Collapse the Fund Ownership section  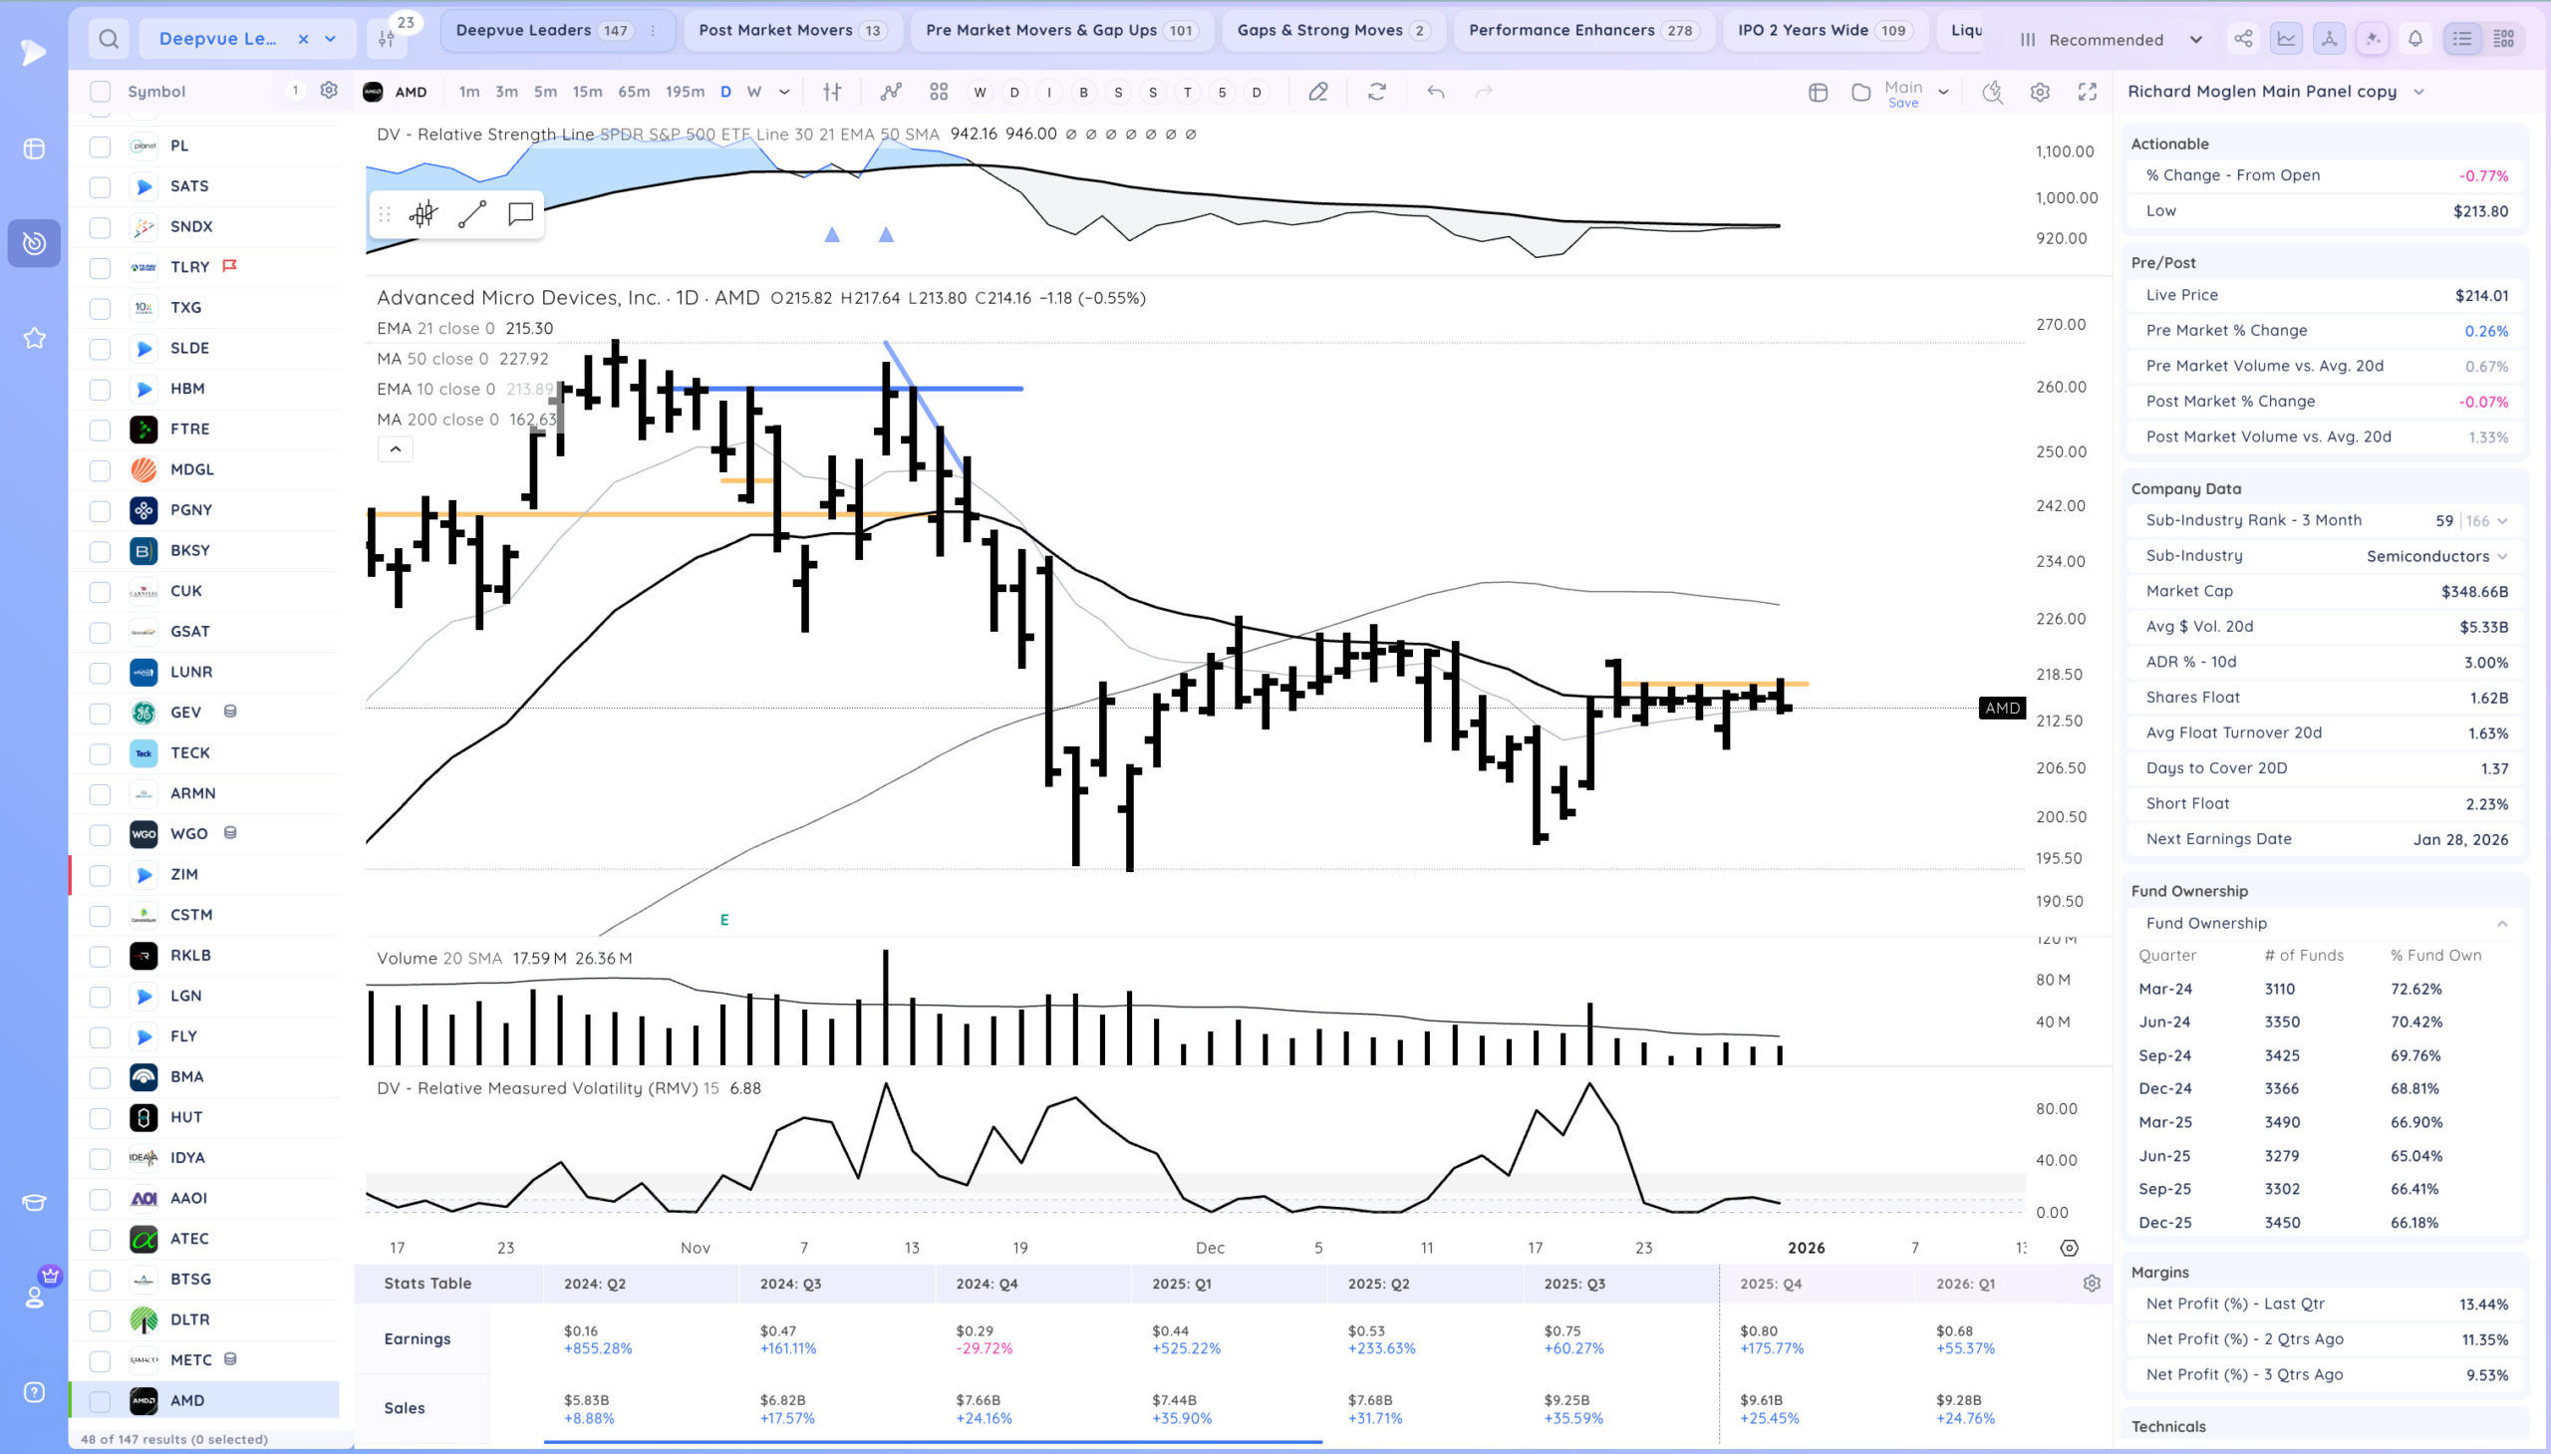point(2502,923)
